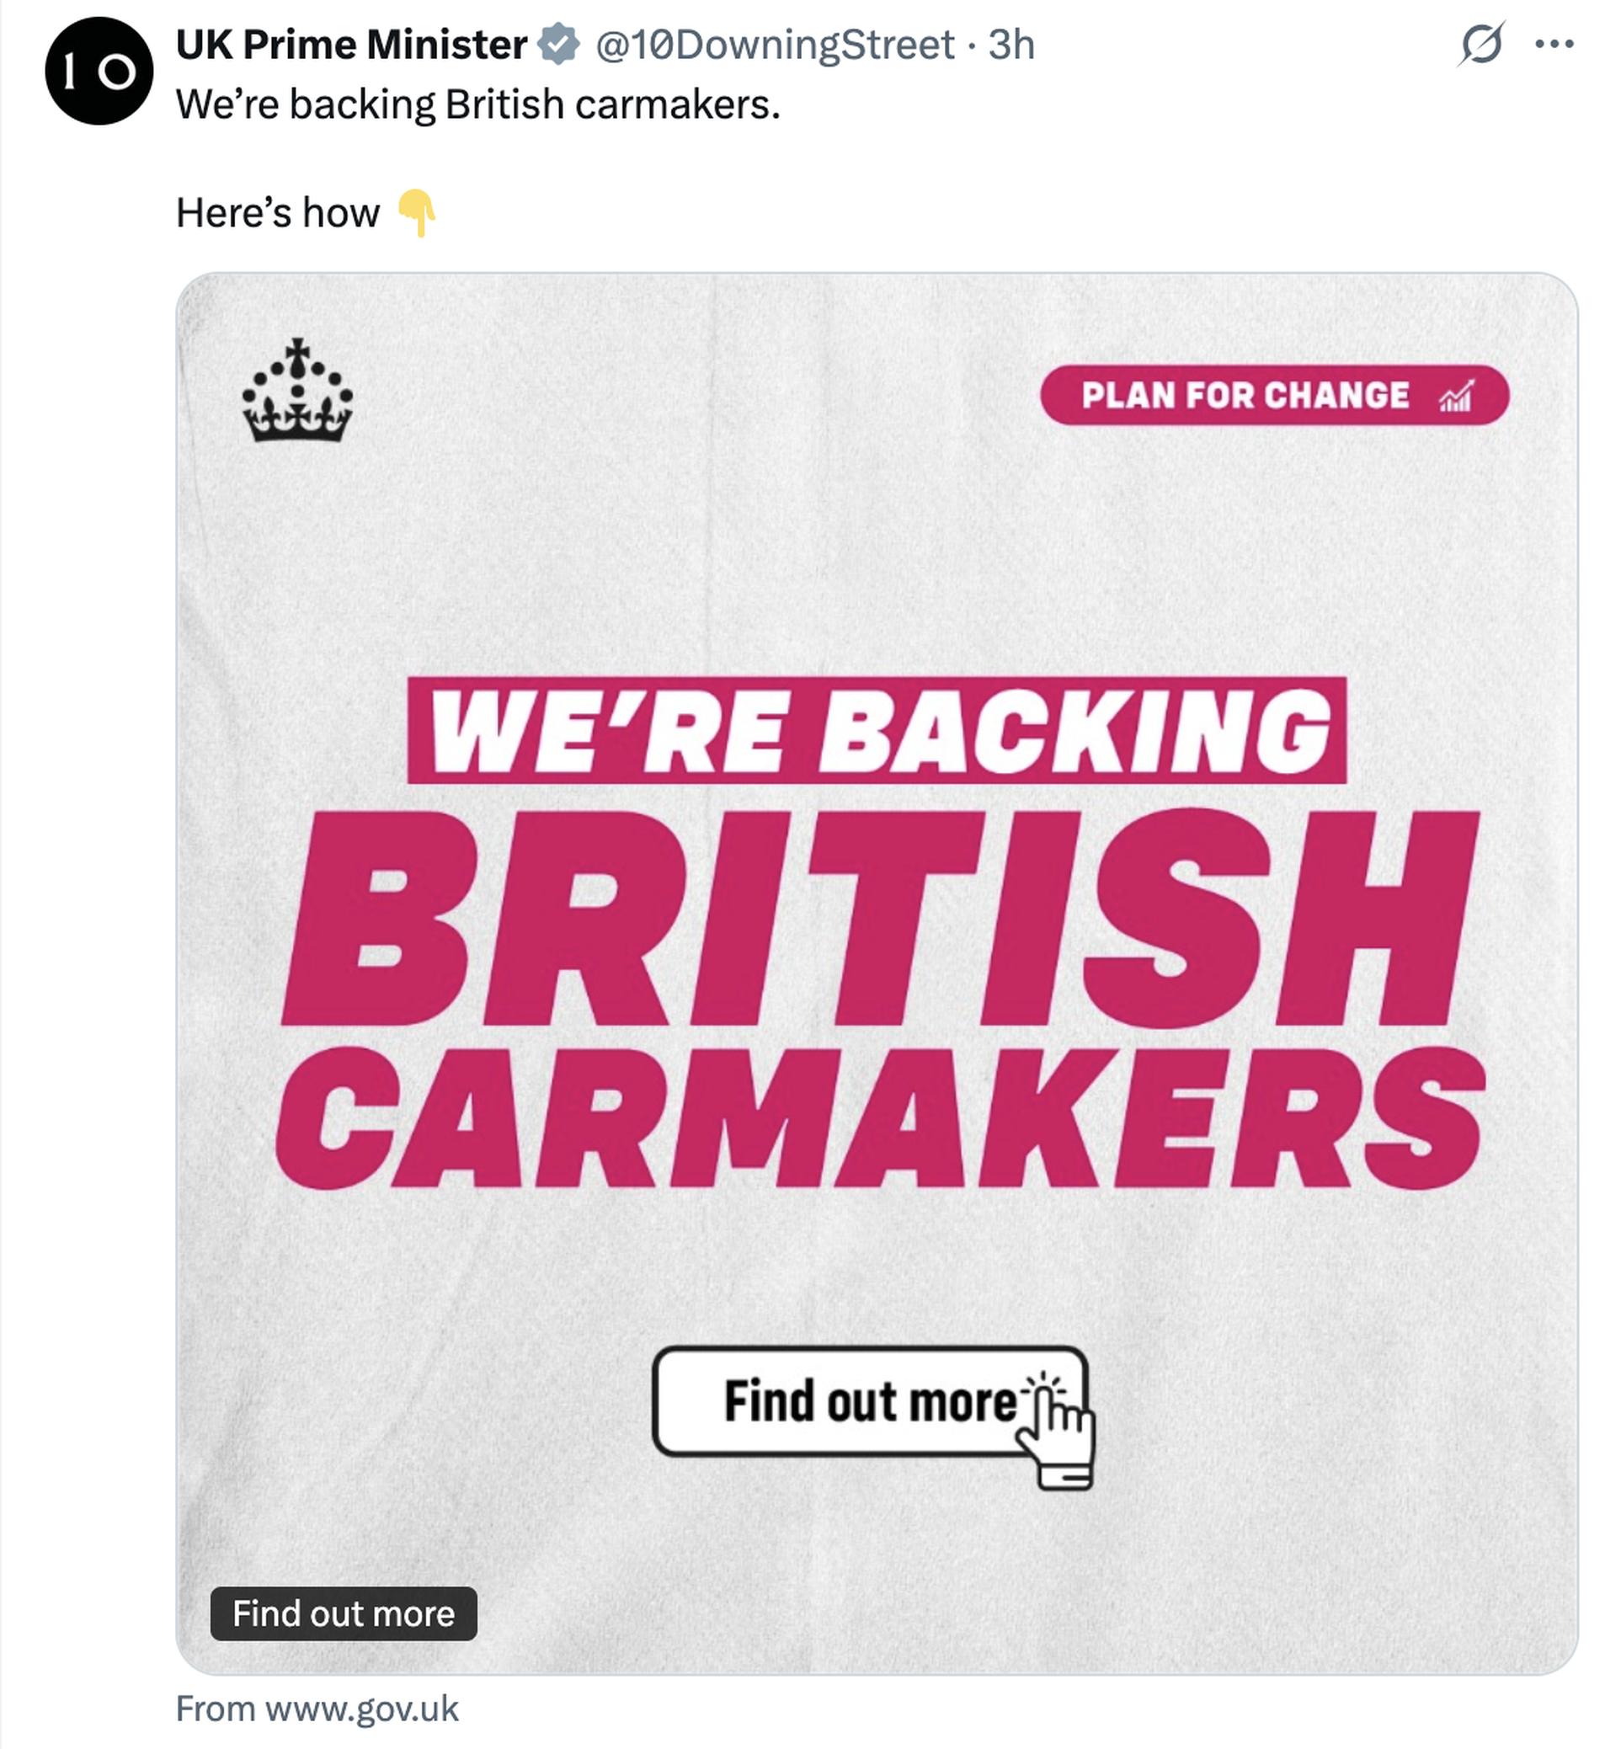Screen dimensions: 1621x1749
Task: Open the @10DowningStreet handle link
Action: pyautogui.click(x=776, y=45)
